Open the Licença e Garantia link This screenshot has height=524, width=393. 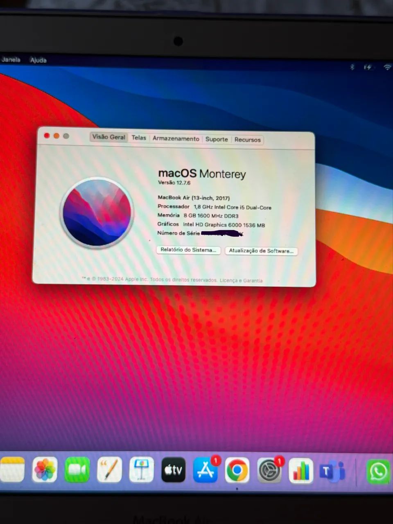[x=241, y=280]
